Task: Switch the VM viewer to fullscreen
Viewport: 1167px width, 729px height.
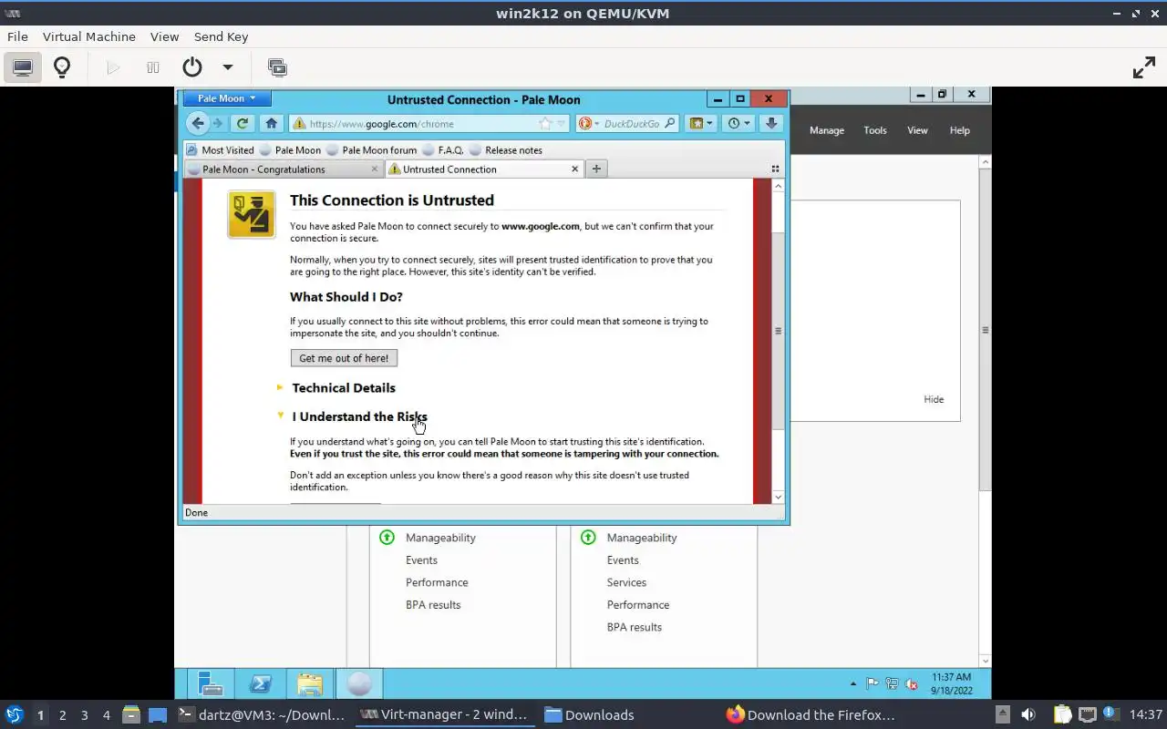Action: point(1143,67)
